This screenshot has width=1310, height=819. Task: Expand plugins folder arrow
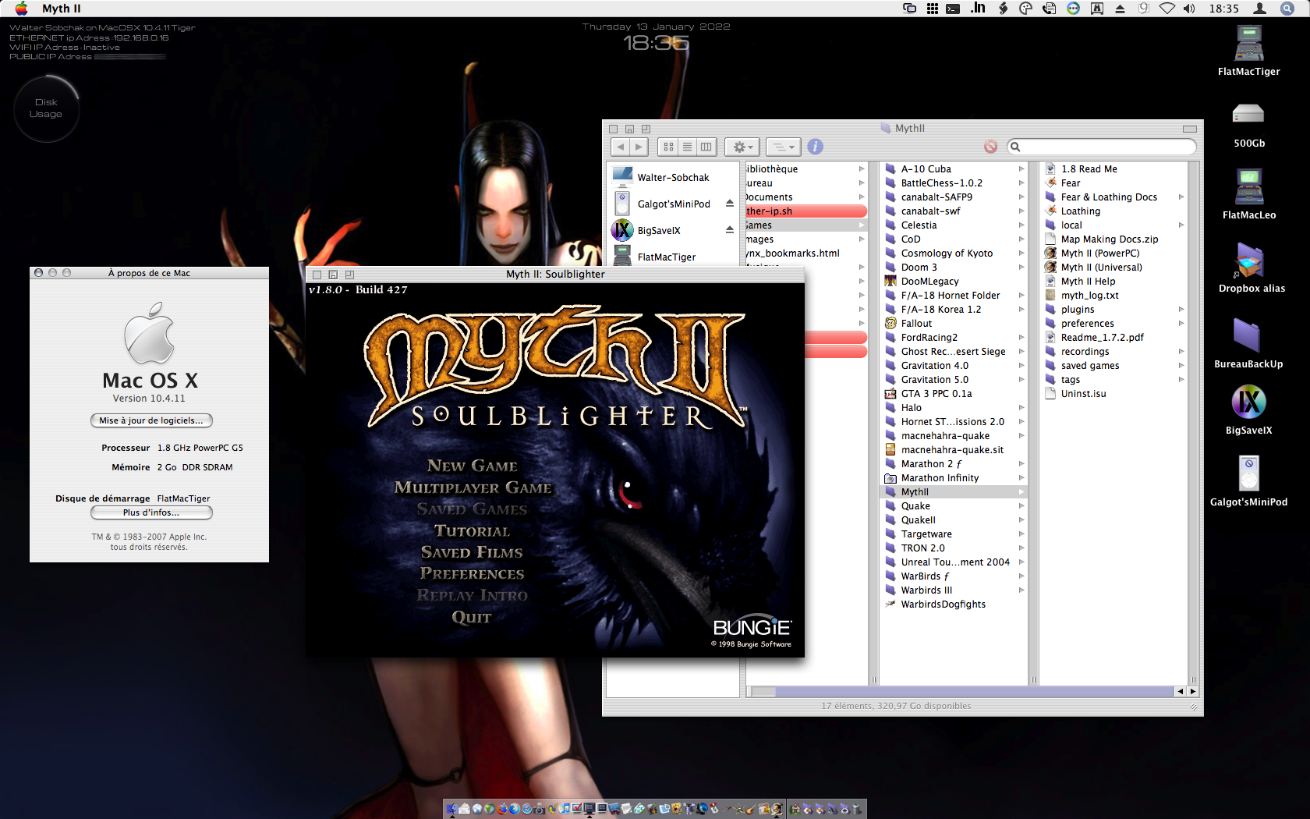tap(1181, 310)
